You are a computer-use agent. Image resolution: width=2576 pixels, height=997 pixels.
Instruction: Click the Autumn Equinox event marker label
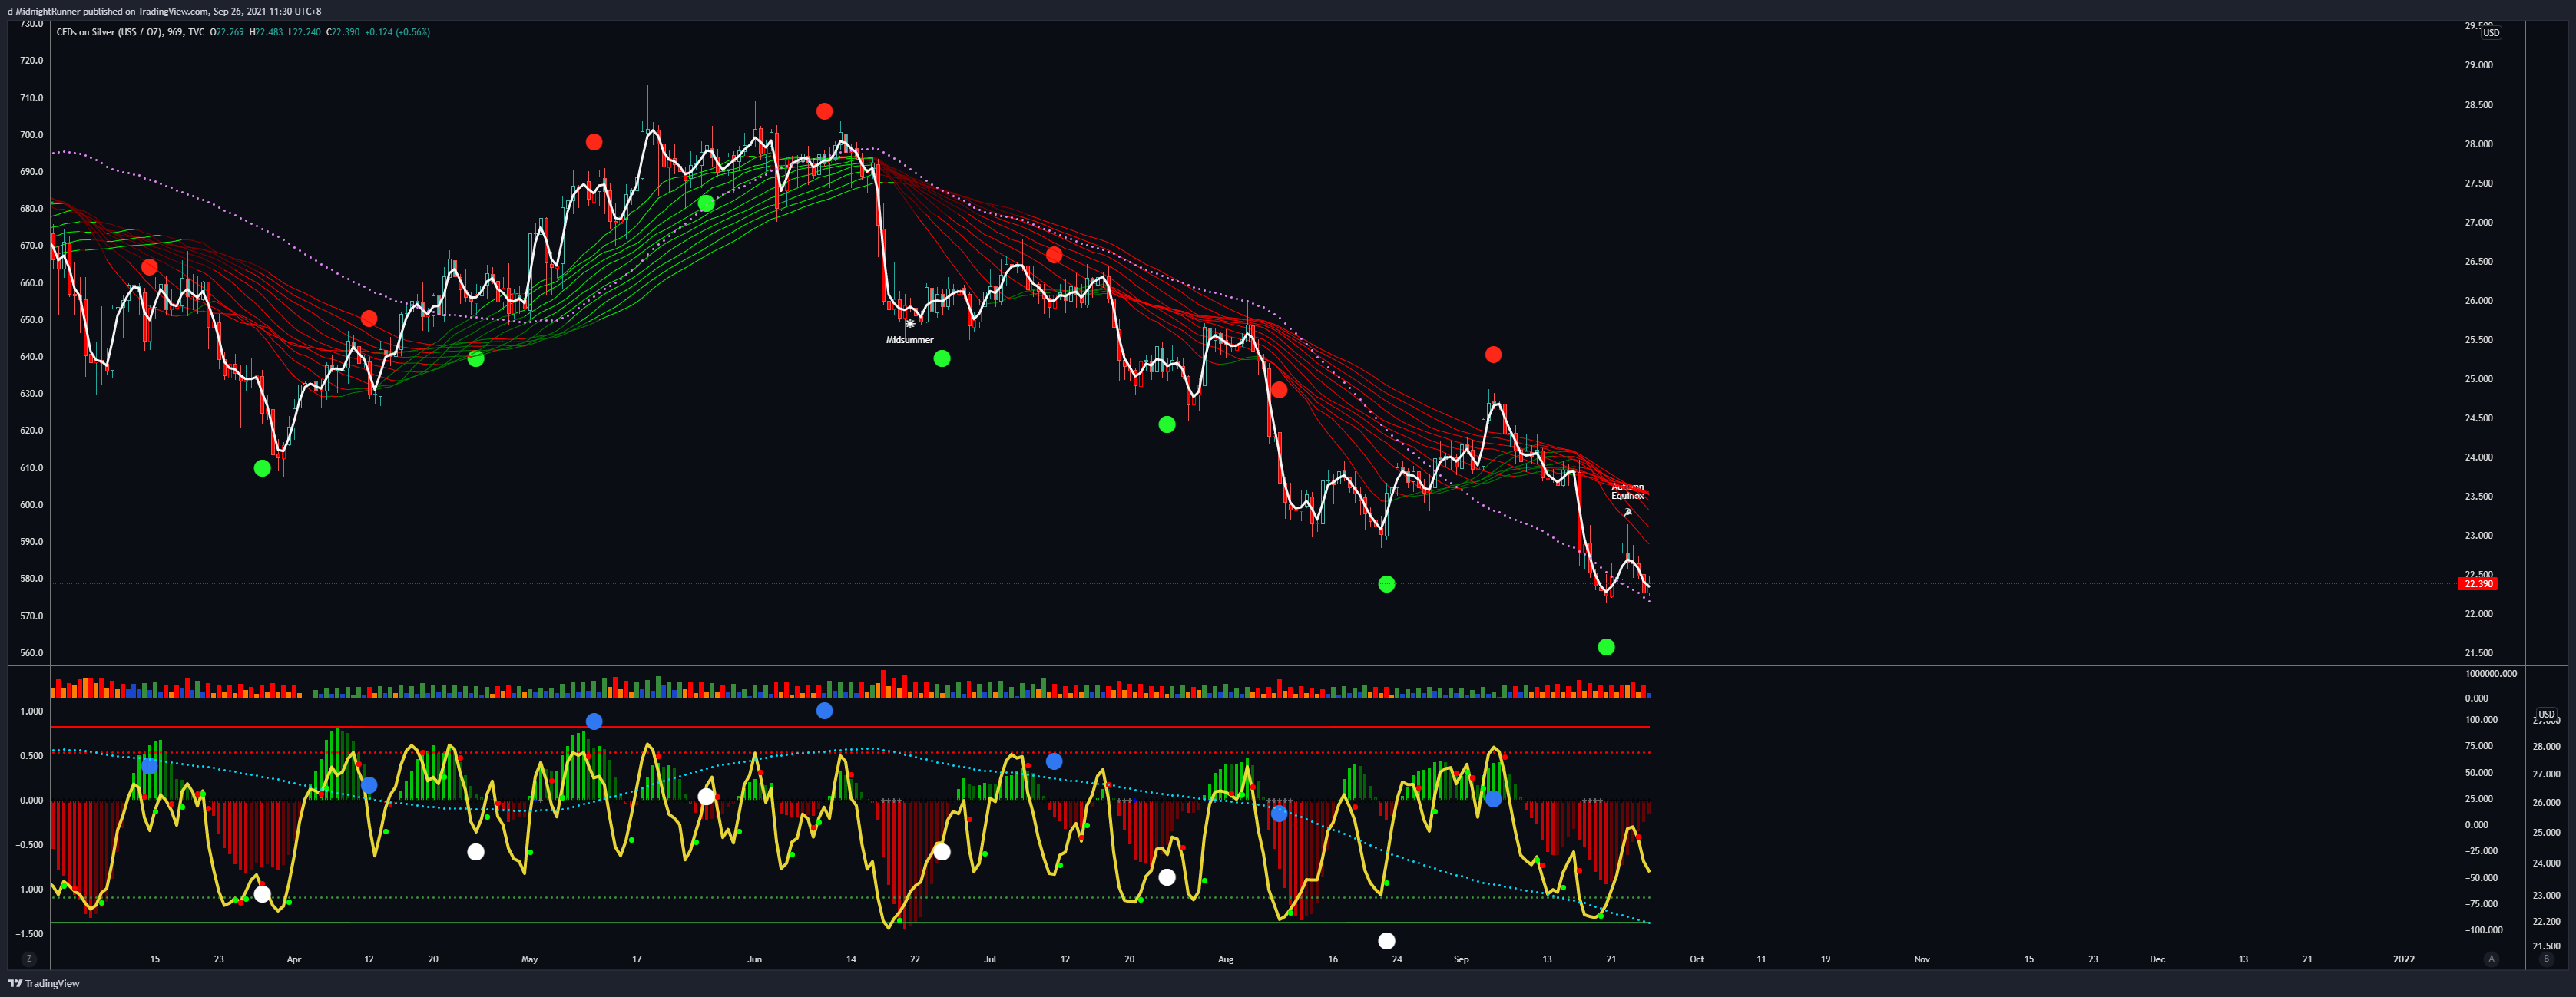(x=1627, y=491)
